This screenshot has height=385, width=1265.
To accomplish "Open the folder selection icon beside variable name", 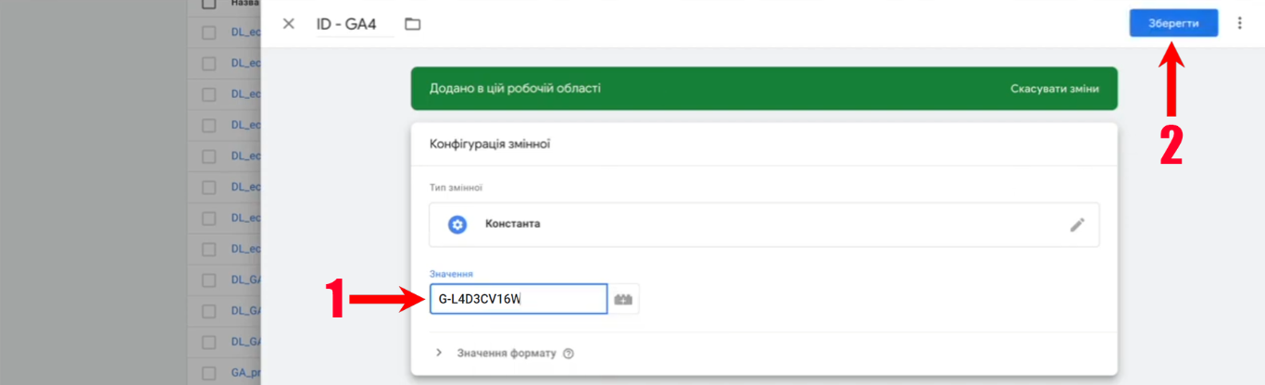I will pos(413,24).
